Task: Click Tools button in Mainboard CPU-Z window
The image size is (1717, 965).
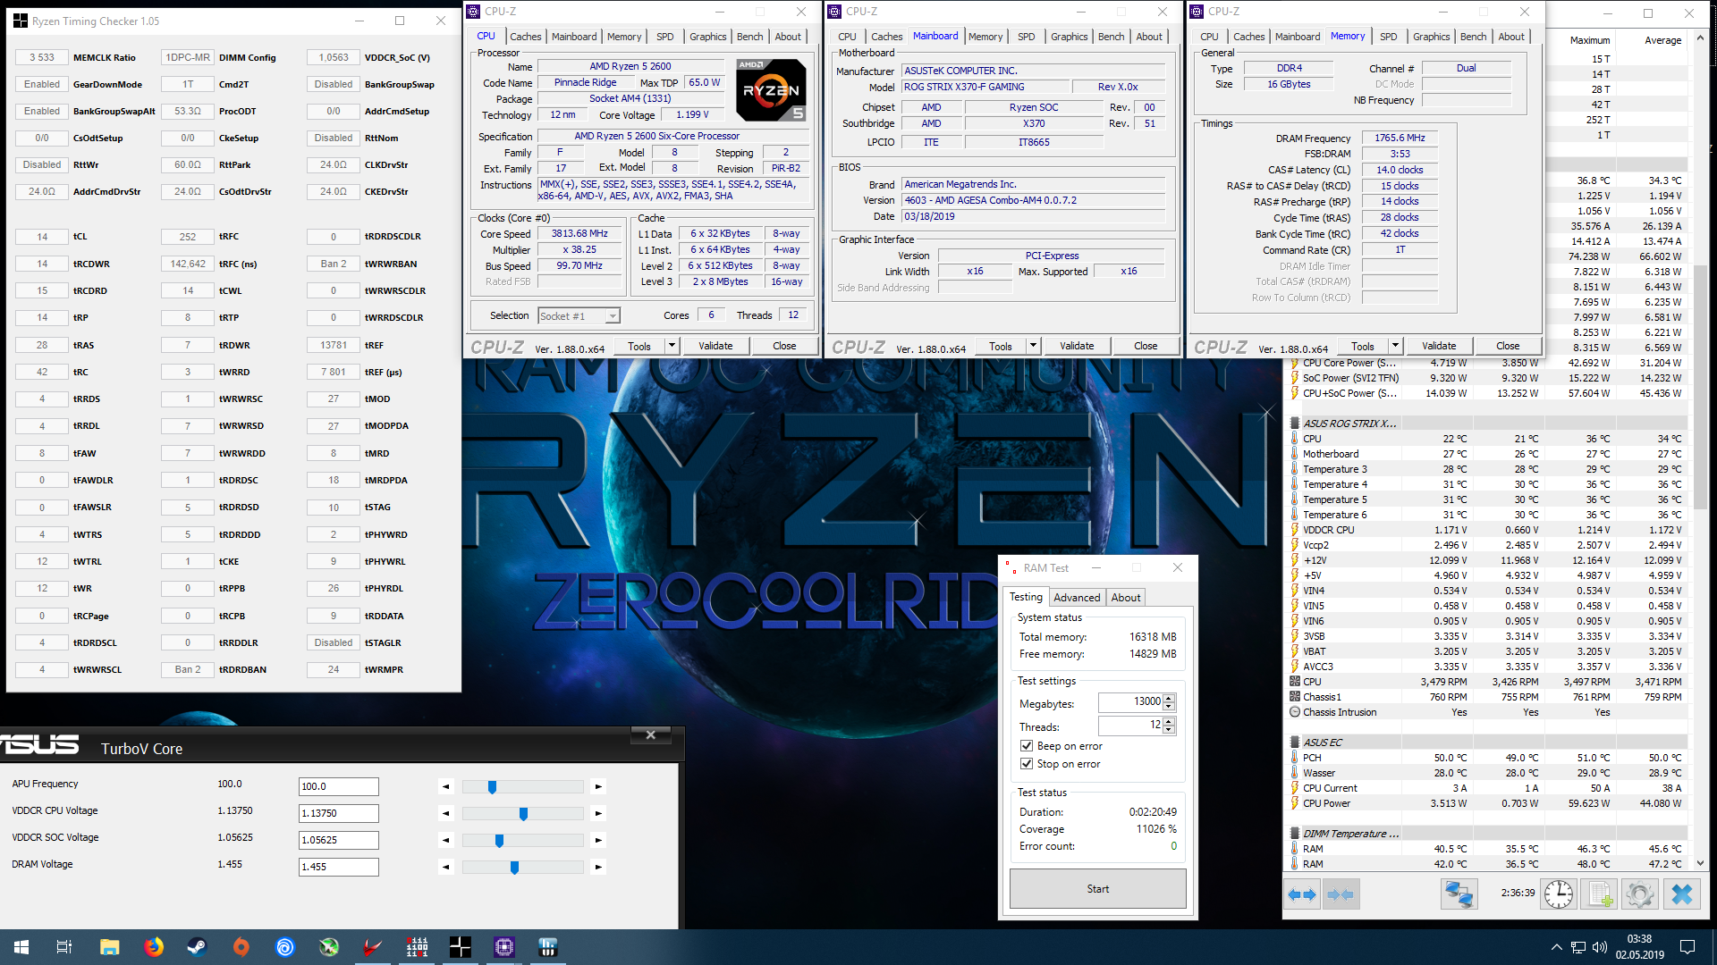Action: tap(1001, 346)
